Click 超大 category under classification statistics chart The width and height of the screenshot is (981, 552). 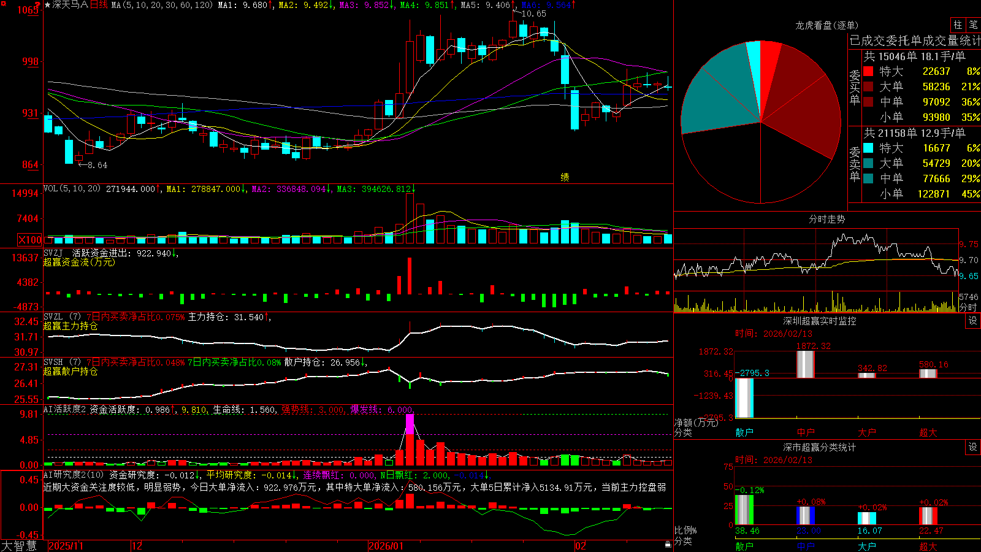pos(928,546)
